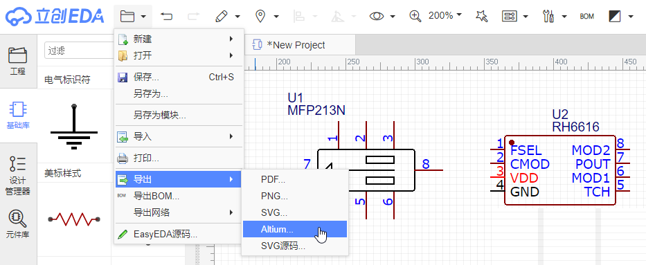Image resolution: width=646 pixels, height=265 pixels.
Task: Click the zoom magnifier icon
Action: click(415, 16)
